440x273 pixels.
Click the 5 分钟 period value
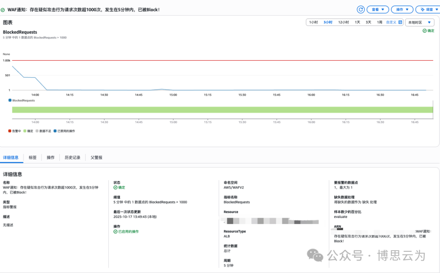coord(229,265)
